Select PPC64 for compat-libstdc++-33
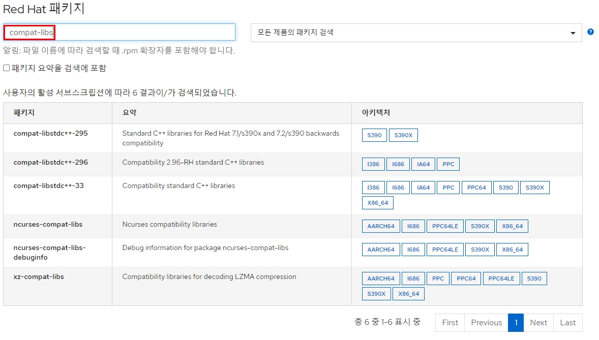599x340 pixels. point(476,188)
